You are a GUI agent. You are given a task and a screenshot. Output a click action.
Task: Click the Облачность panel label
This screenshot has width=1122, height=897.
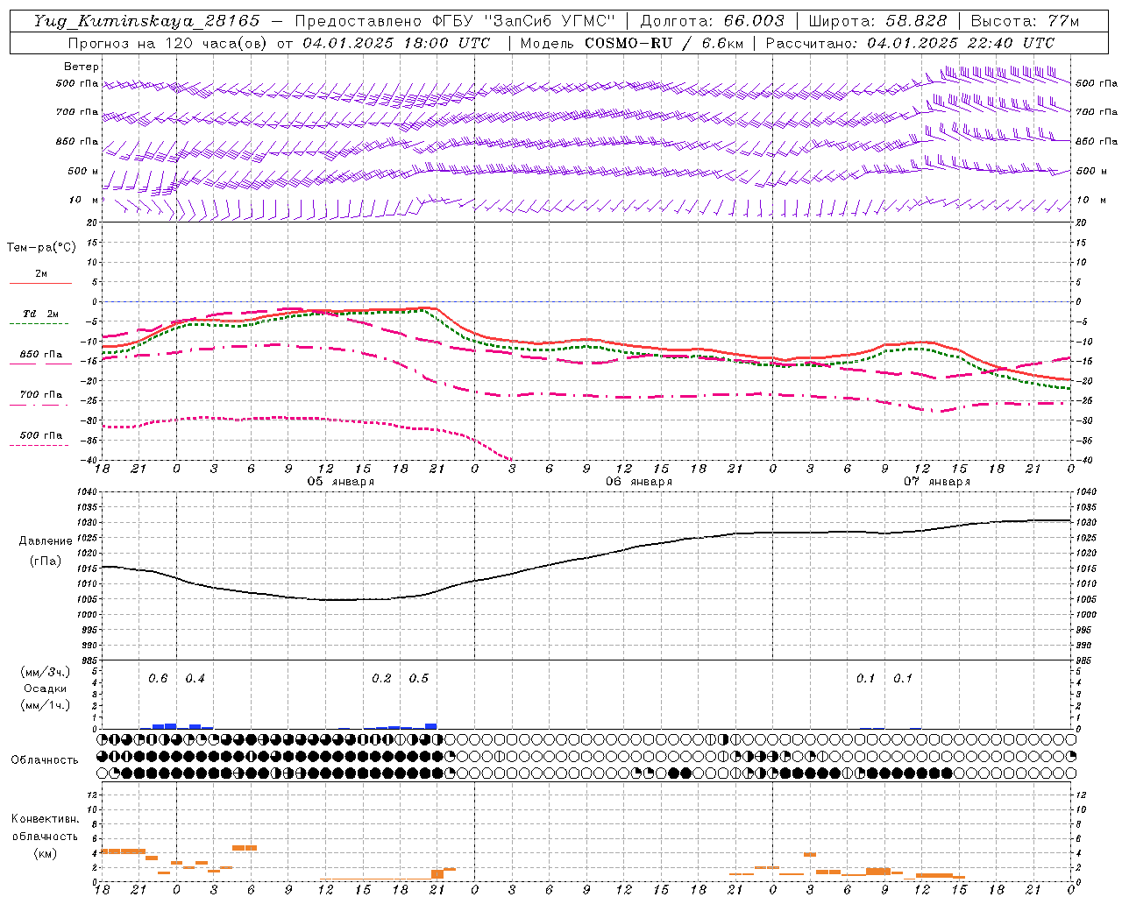tap(45, 759)
